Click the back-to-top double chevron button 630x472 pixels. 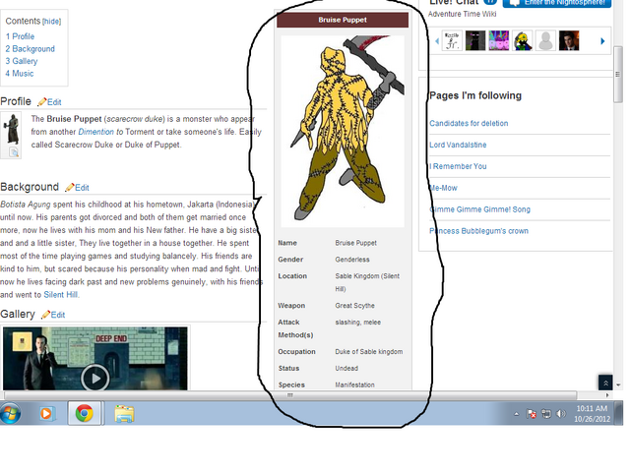[x=605, y=383]
